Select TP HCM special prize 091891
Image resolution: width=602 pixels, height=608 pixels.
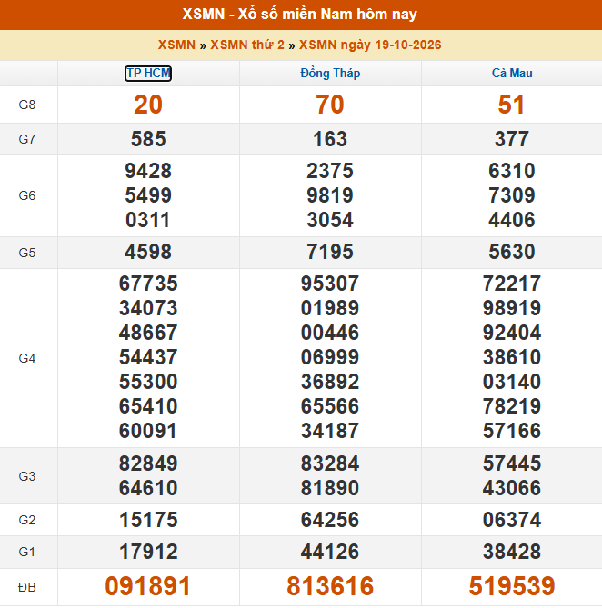pos(148,586)
